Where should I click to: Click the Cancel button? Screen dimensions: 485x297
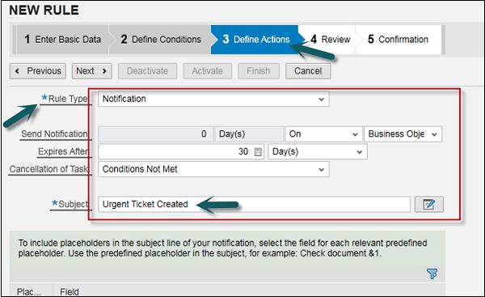click(308, 71)
